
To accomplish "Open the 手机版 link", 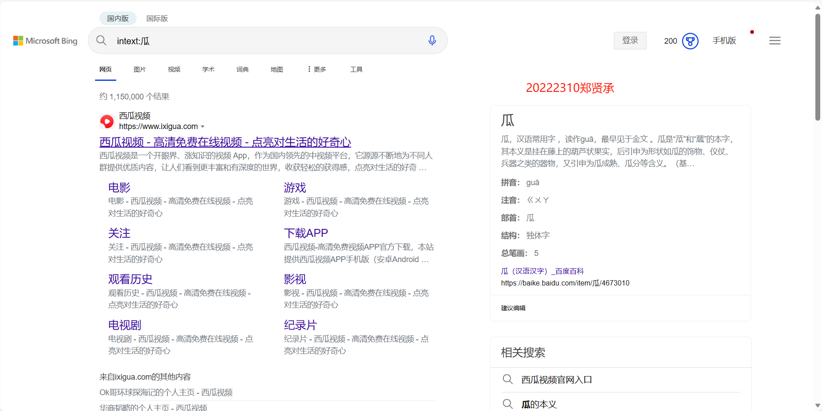I will [724, 41].
